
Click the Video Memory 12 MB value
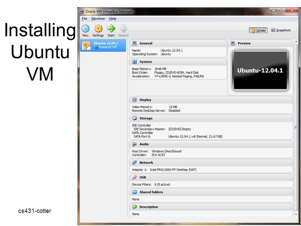coord(173,107)
